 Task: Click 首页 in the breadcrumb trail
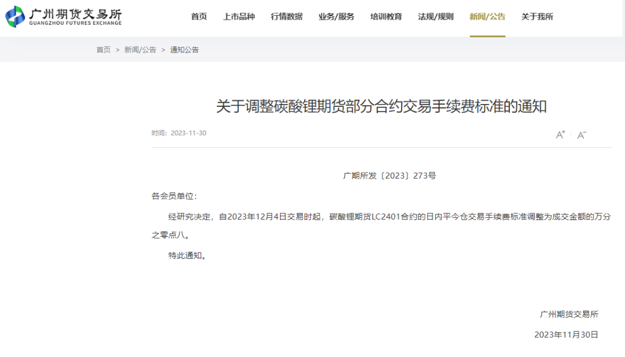[103, 50]
